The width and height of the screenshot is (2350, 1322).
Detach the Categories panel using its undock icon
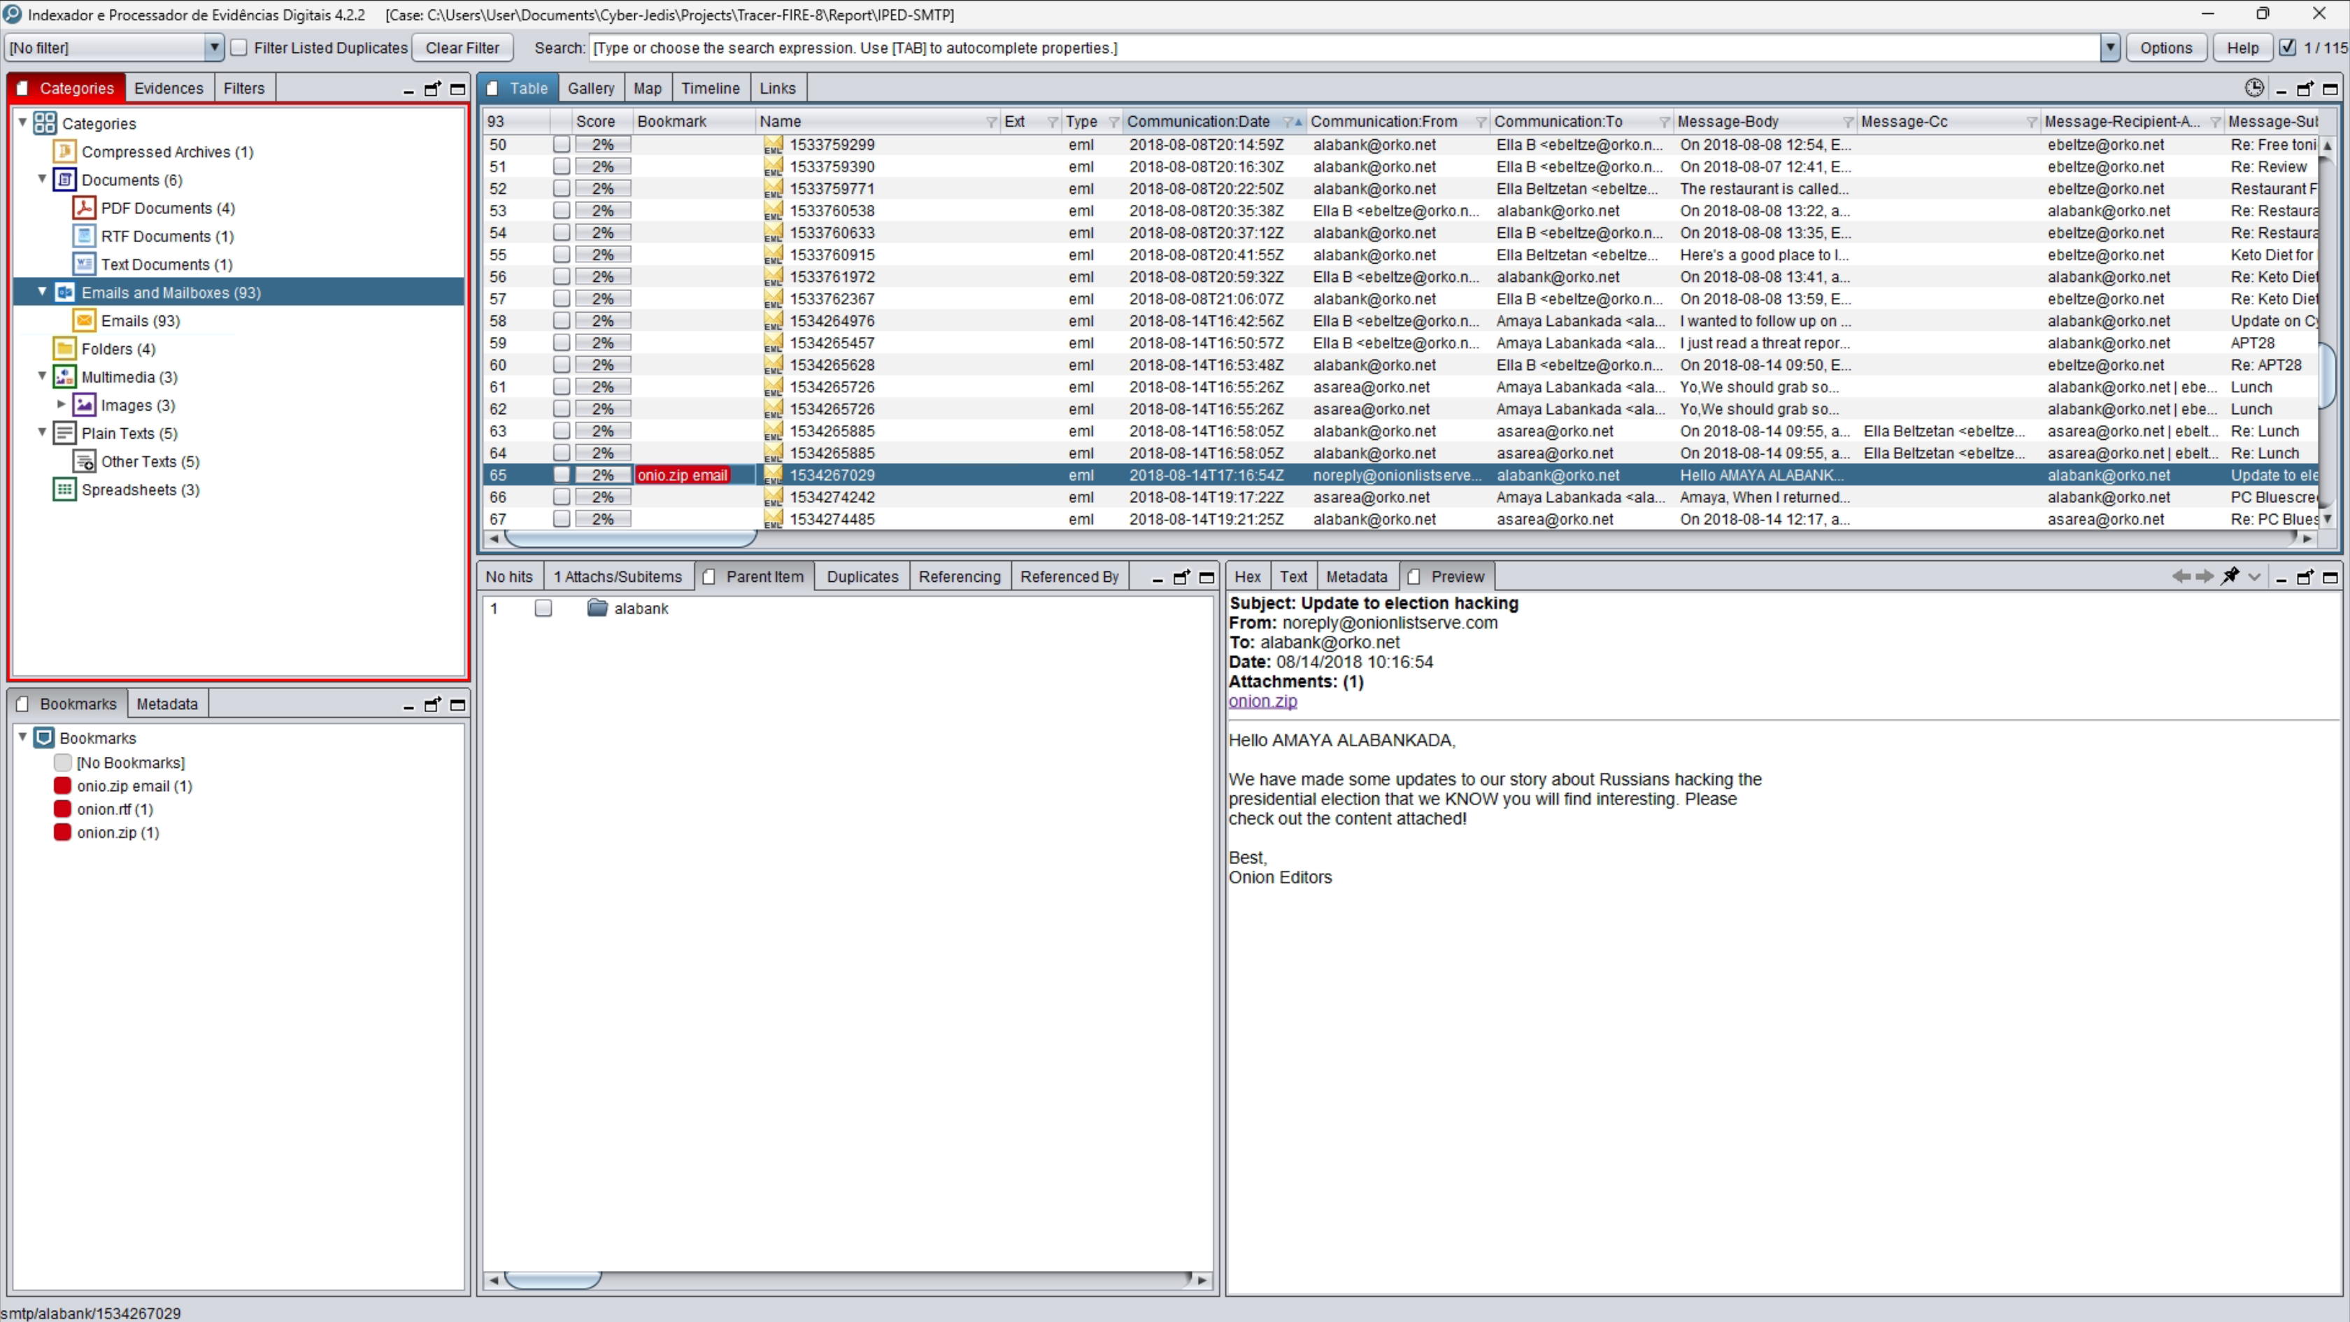coord(432,89)
